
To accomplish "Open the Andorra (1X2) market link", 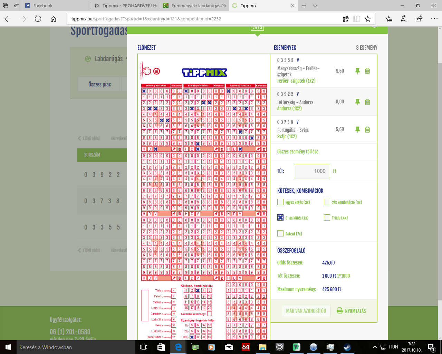I will pos(289,108).
